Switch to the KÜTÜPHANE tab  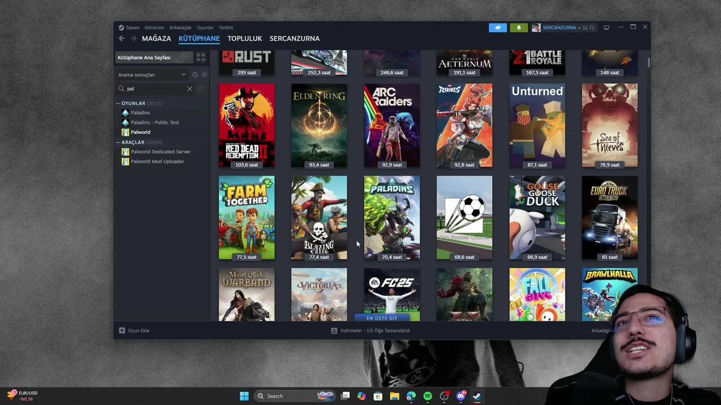tap(199, 38)
